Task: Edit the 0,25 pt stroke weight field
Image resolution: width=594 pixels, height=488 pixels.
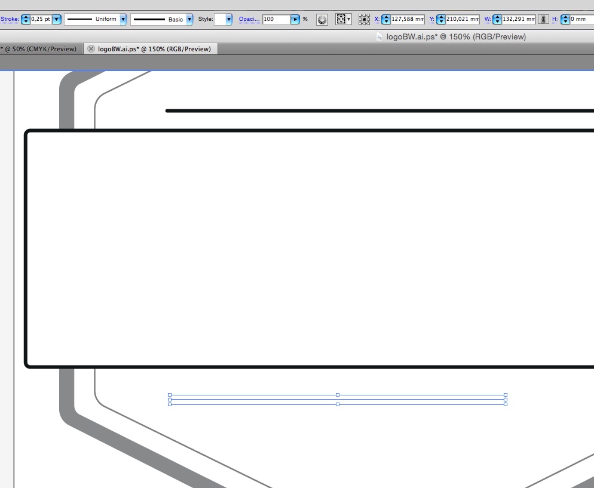Action: click(41, 19)
